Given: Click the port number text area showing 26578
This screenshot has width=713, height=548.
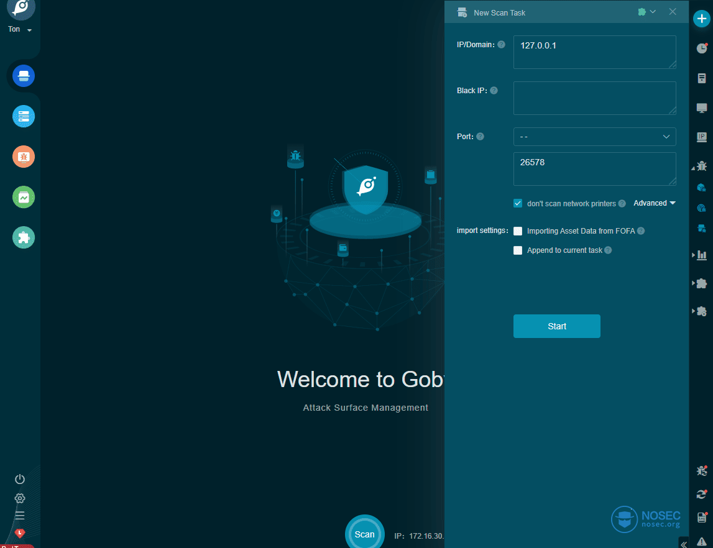Looking at the screenshot, I should pos(595,169).
